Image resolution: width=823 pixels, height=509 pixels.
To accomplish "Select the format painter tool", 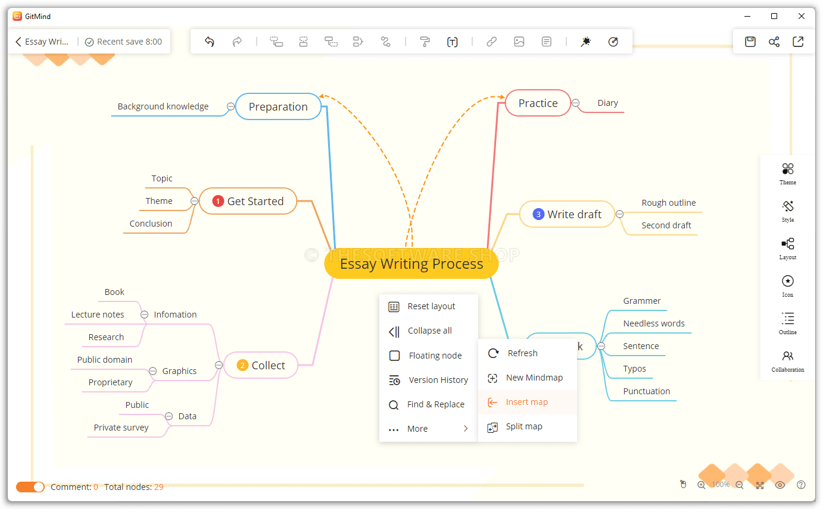I will pyautogui.click(x=425, y=42).
